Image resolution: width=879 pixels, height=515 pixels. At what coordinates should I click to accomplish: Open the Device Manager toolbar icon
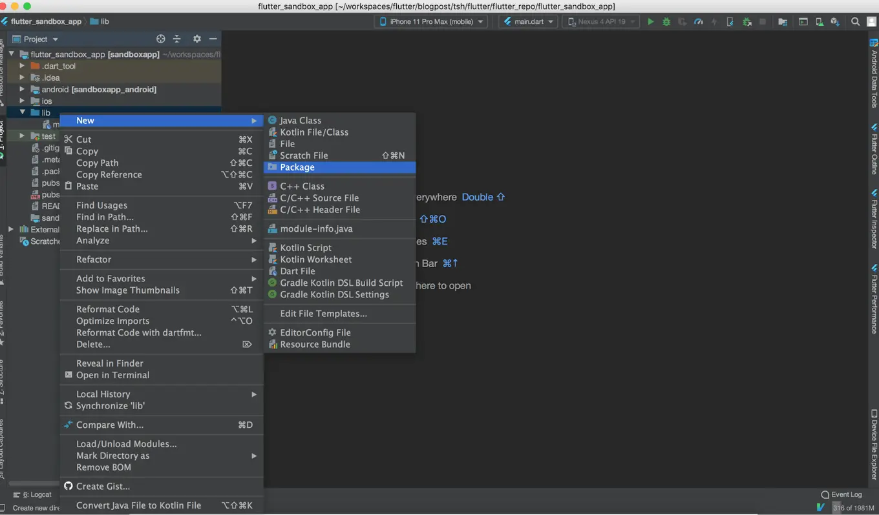pyautogui.click(x=819, y=21)
